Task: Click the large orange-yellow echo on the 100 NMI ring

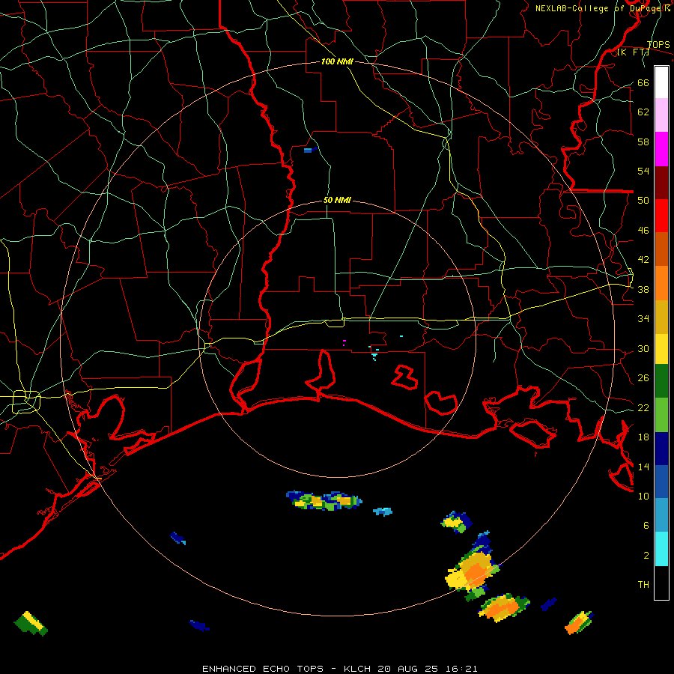Action: click(472, 568)
